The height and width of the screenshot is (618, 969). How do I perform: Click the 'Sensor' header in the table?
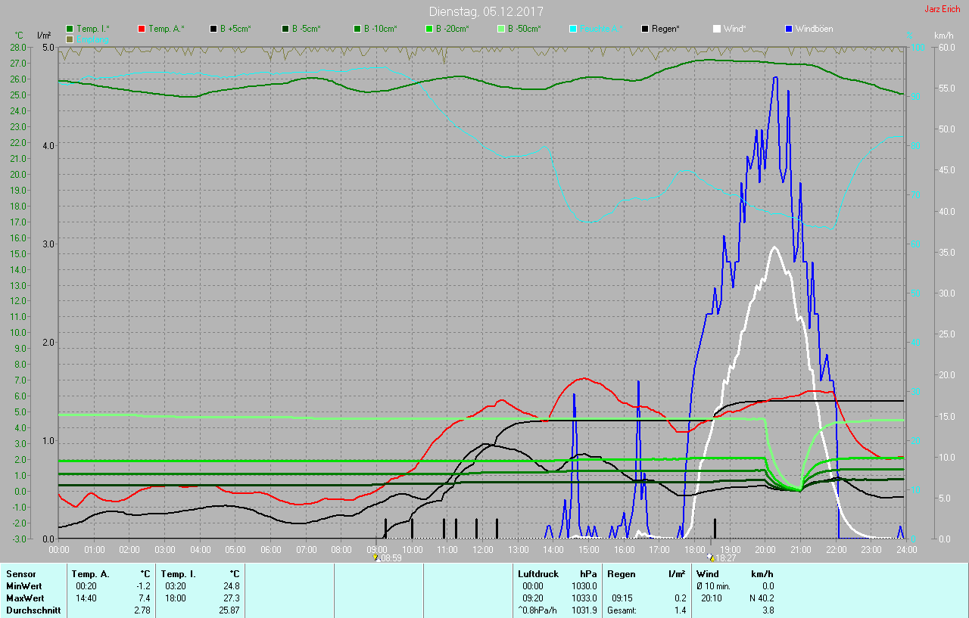(x=20, y=574)
